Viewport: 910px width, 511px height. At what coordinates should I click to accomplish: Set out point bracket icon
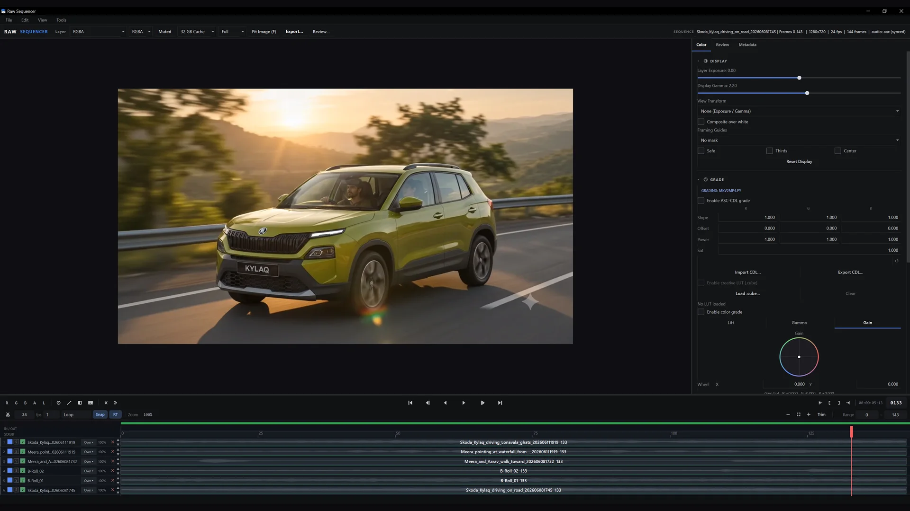pyautogui.click(x=838, y=403)
